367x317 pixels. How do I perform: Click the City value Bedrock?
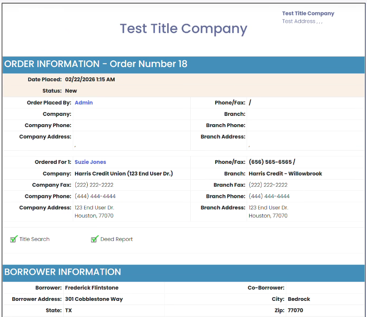[x=299, y=299]
